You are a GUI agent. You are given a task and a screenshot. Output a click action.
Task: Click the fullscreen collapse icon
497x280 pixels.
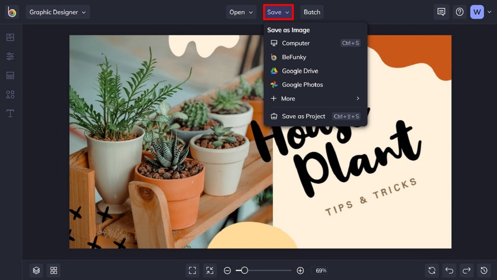click(x=210, y=270)
